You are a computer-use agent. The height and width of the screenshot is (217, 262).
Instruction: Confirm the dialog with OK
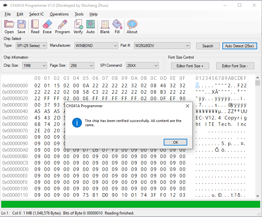pos(175,142)
